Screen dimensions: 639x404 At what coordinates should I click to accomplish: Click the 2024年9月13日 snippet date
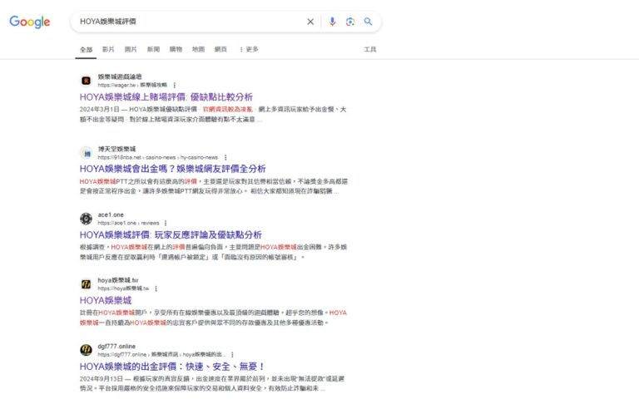tap(101, 379)
